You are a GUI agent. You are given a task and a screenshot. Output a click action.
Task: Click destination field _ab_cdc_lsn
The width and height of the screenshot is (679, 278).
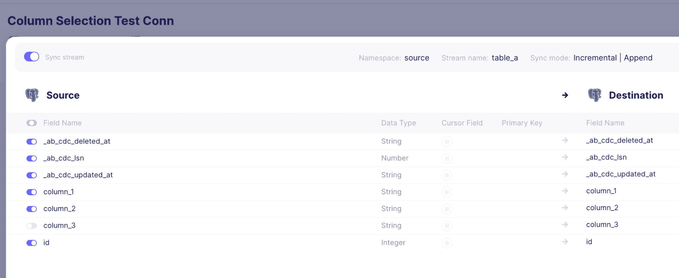tap(606, 157)
